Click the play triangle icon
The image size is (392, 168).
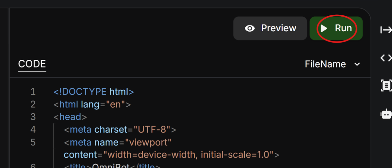tap(324, 28)
